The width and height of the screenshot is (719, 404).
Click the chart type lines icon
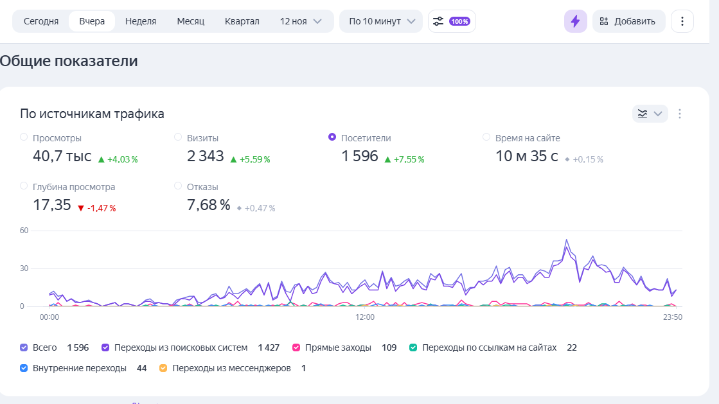tap(643, 114)
